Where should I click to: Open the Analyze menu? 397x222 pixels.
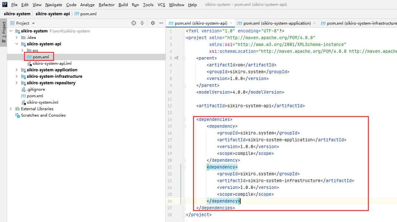(x=87, y=5)
